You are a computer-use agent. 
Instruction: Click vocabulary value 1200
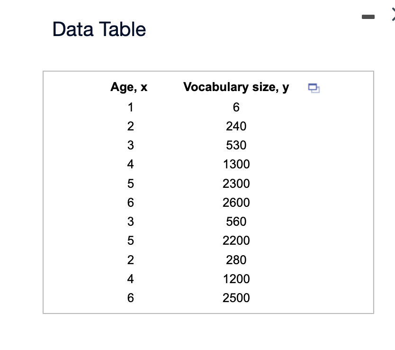click(236, 279)
